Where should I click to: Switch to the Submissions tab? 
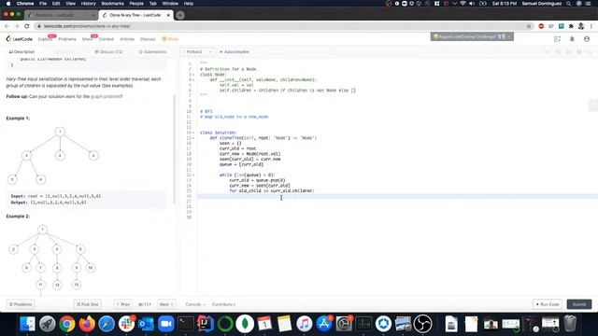click(x=152, y=52)
